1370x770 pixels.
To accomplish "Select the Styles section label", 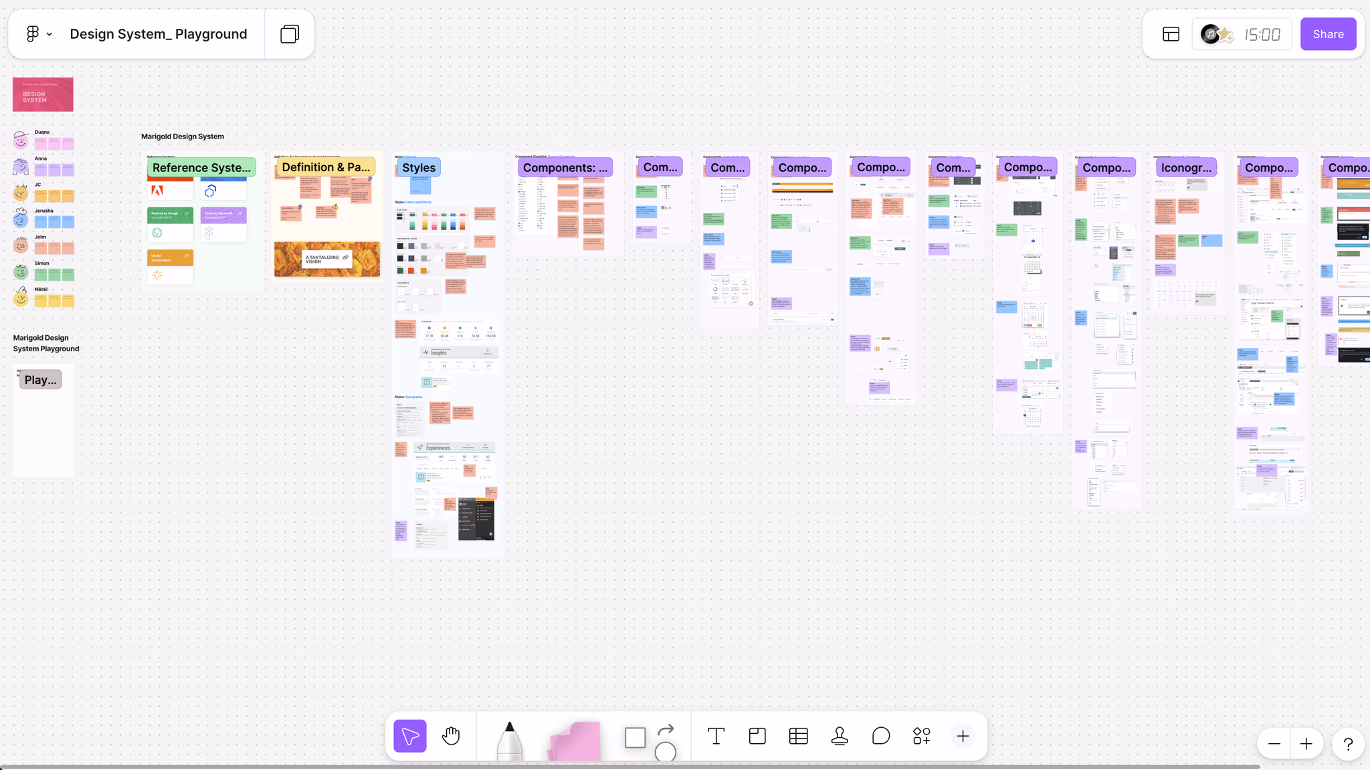I will click(x=419, y=167).
